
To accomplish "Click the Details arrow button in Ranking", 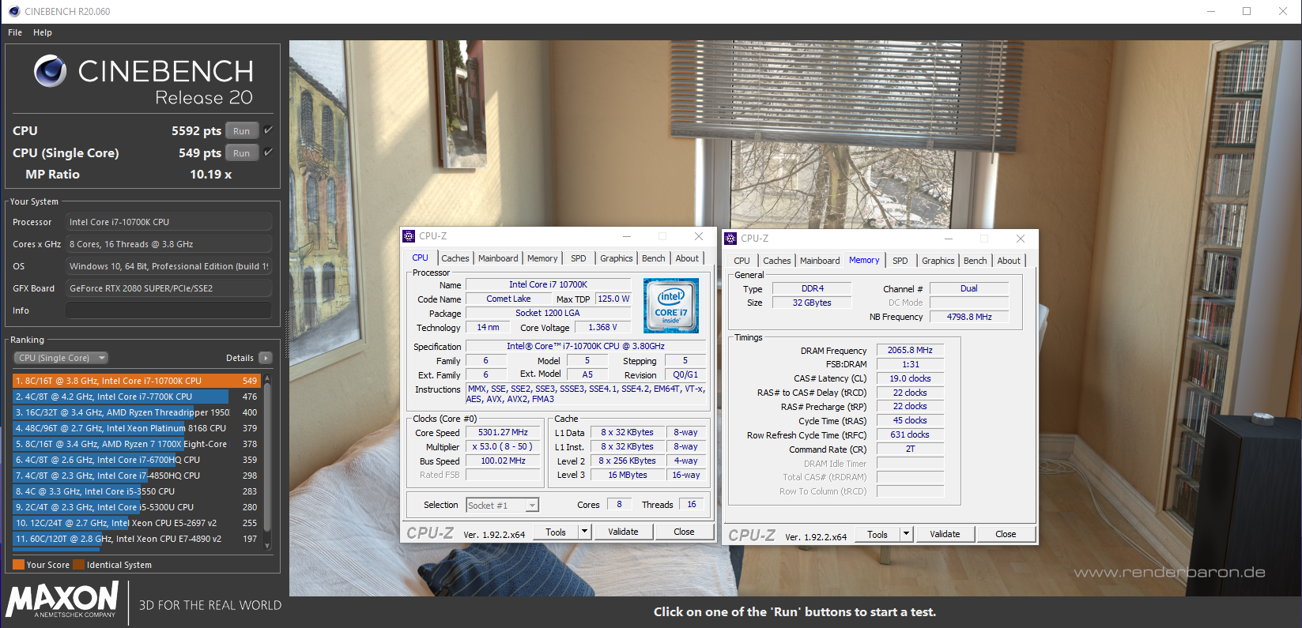I will coord(266,358).
